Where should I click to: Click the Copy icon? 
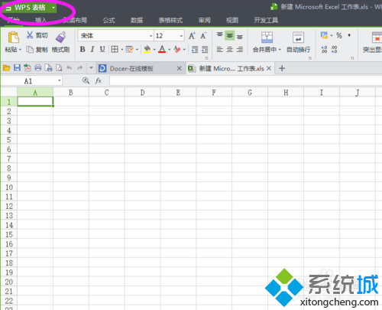pos(30,49)
